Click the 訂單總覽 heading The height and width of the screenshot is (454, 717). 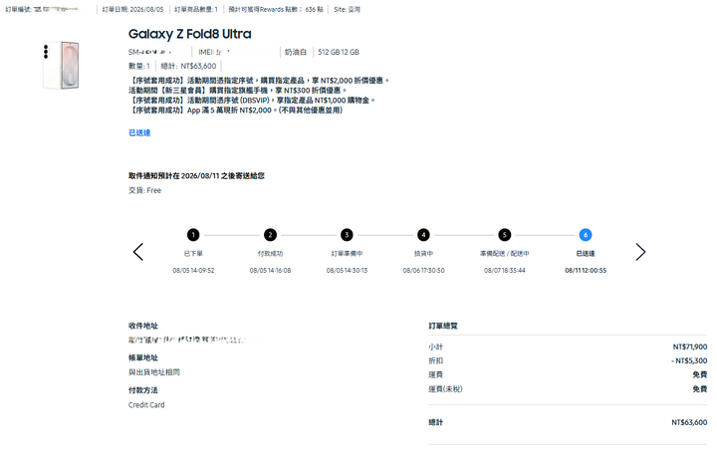[443, 326]
